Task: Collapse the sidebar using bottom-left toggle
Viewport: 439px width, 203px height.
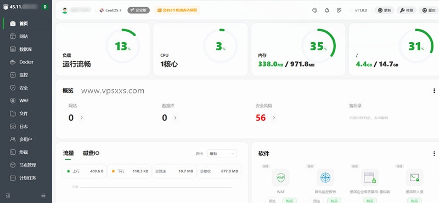Action: [8, 195]
